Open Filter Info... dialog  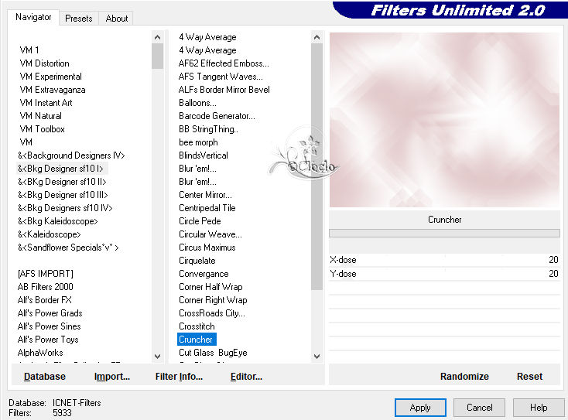coord(179,377)
